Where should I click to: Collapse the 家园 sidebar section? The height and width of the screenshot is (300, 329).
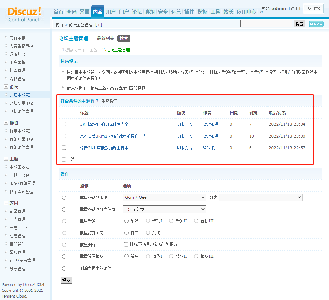click(x=6, y=203)
